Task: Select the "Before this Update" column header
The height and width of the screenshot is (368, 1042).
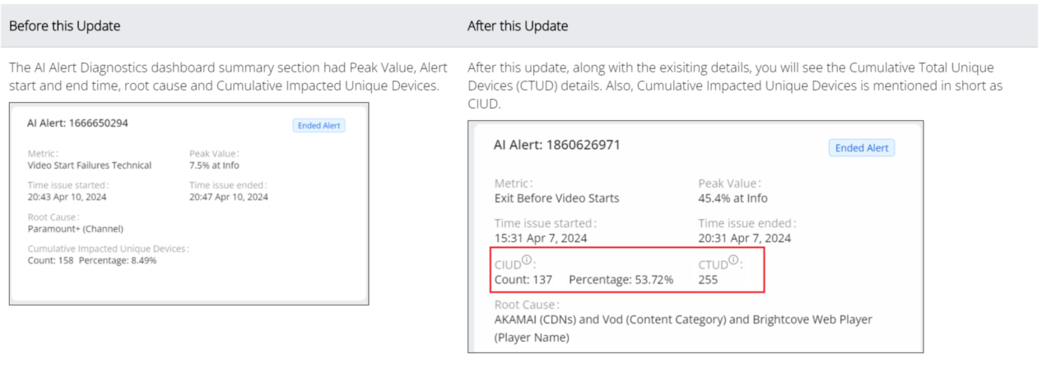Action: (65, 26)
